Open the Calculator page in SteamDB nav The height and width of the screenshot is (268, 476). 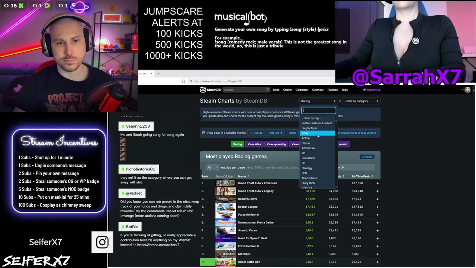[x=302, y=90]
